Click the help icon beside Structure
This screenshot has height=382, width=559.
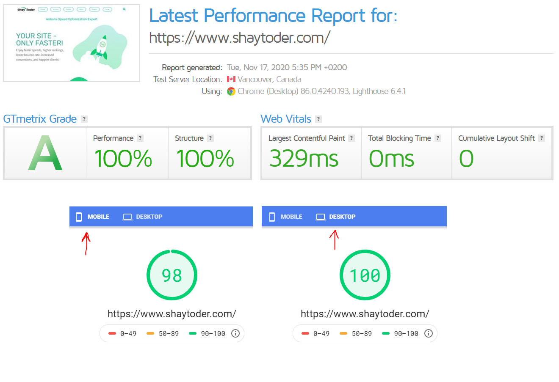pyautogui.click(x=210, y=138)
